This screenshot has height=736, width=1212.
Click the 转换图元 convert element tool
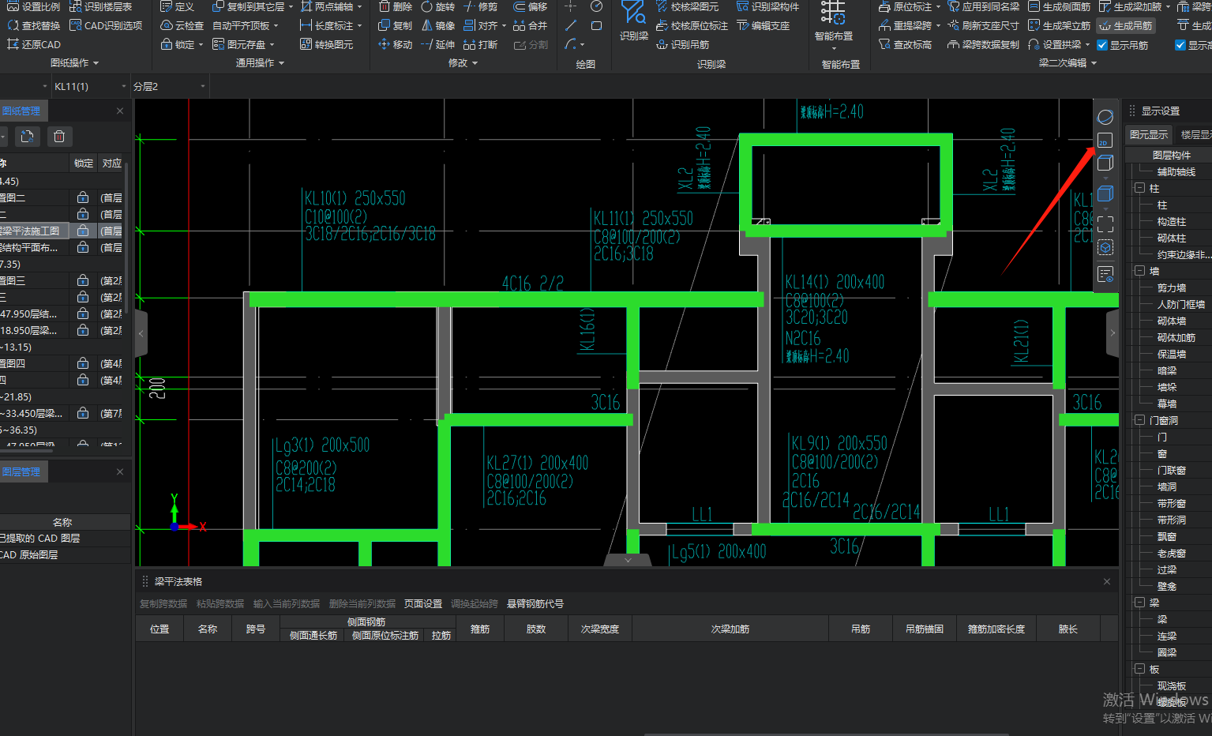point(327,44)
